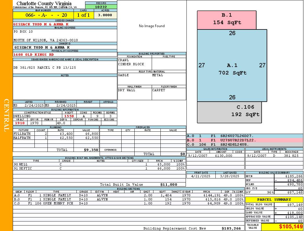This screenshot has height=231, width=304.
Task: Click the 90 WELL built-in row
Action: [x=99, y=165]
